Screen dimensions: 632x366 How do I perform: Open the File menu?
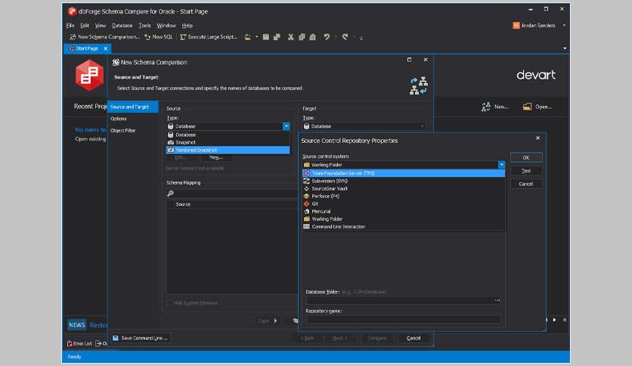pyautogui.click(x=70, y=26)
